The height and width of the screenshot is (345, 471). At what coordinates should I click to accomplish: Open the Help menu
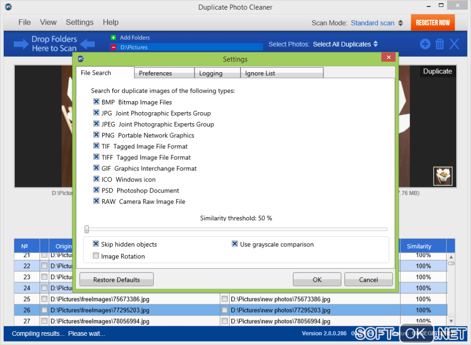(x=110, y=22)
